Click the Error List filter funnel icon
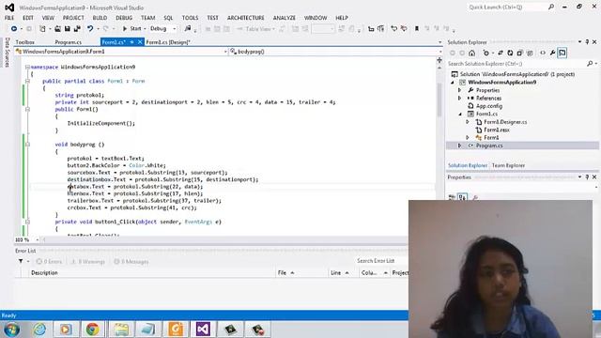The width and height of the screenshot is (601, 338). coord(21,261)
